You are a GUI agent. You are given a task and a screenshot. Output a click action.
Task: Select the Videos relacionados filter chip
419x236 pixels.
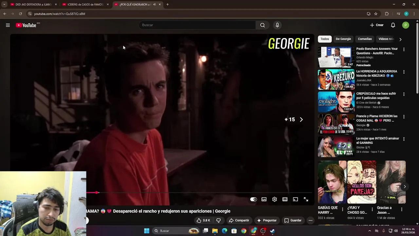point(386,39)
